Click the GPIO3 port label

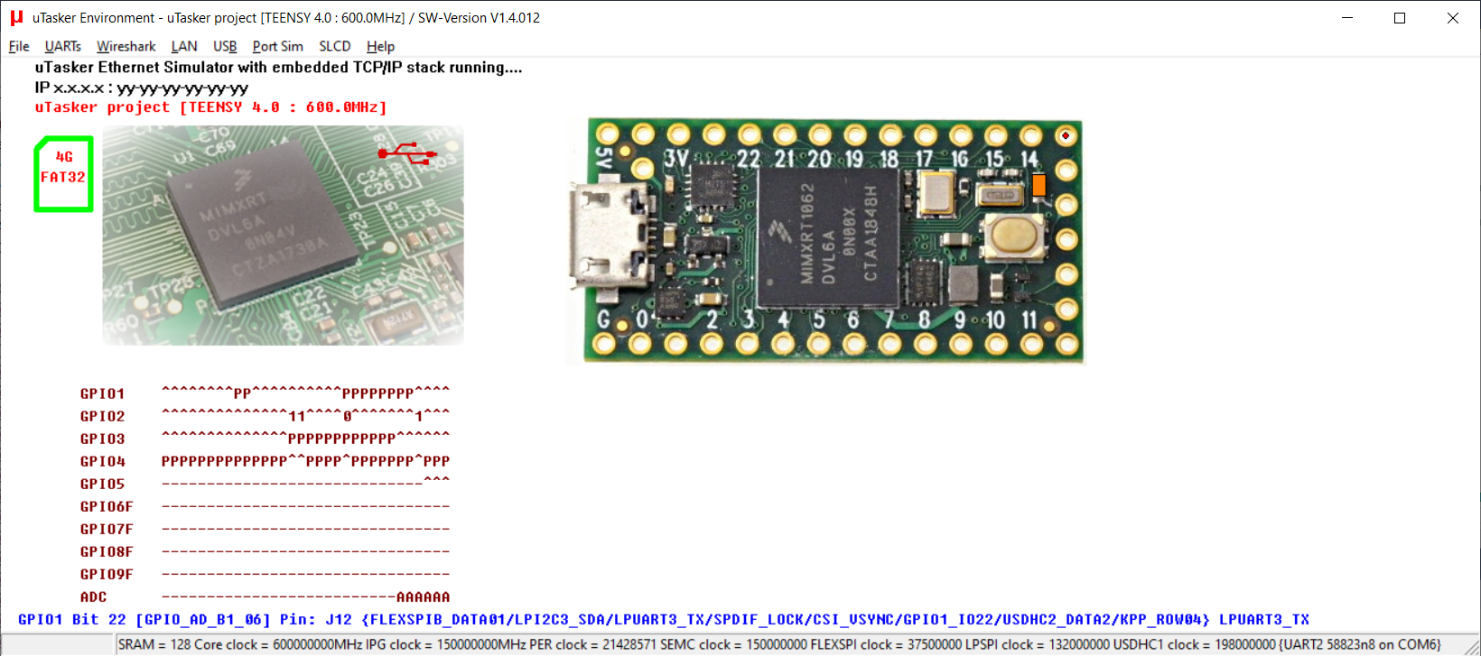coord(102,439)
